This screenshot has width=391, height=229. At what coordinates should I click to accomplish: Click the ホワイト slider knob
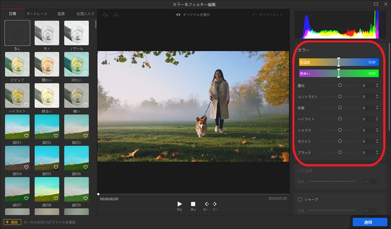point(340,141)
